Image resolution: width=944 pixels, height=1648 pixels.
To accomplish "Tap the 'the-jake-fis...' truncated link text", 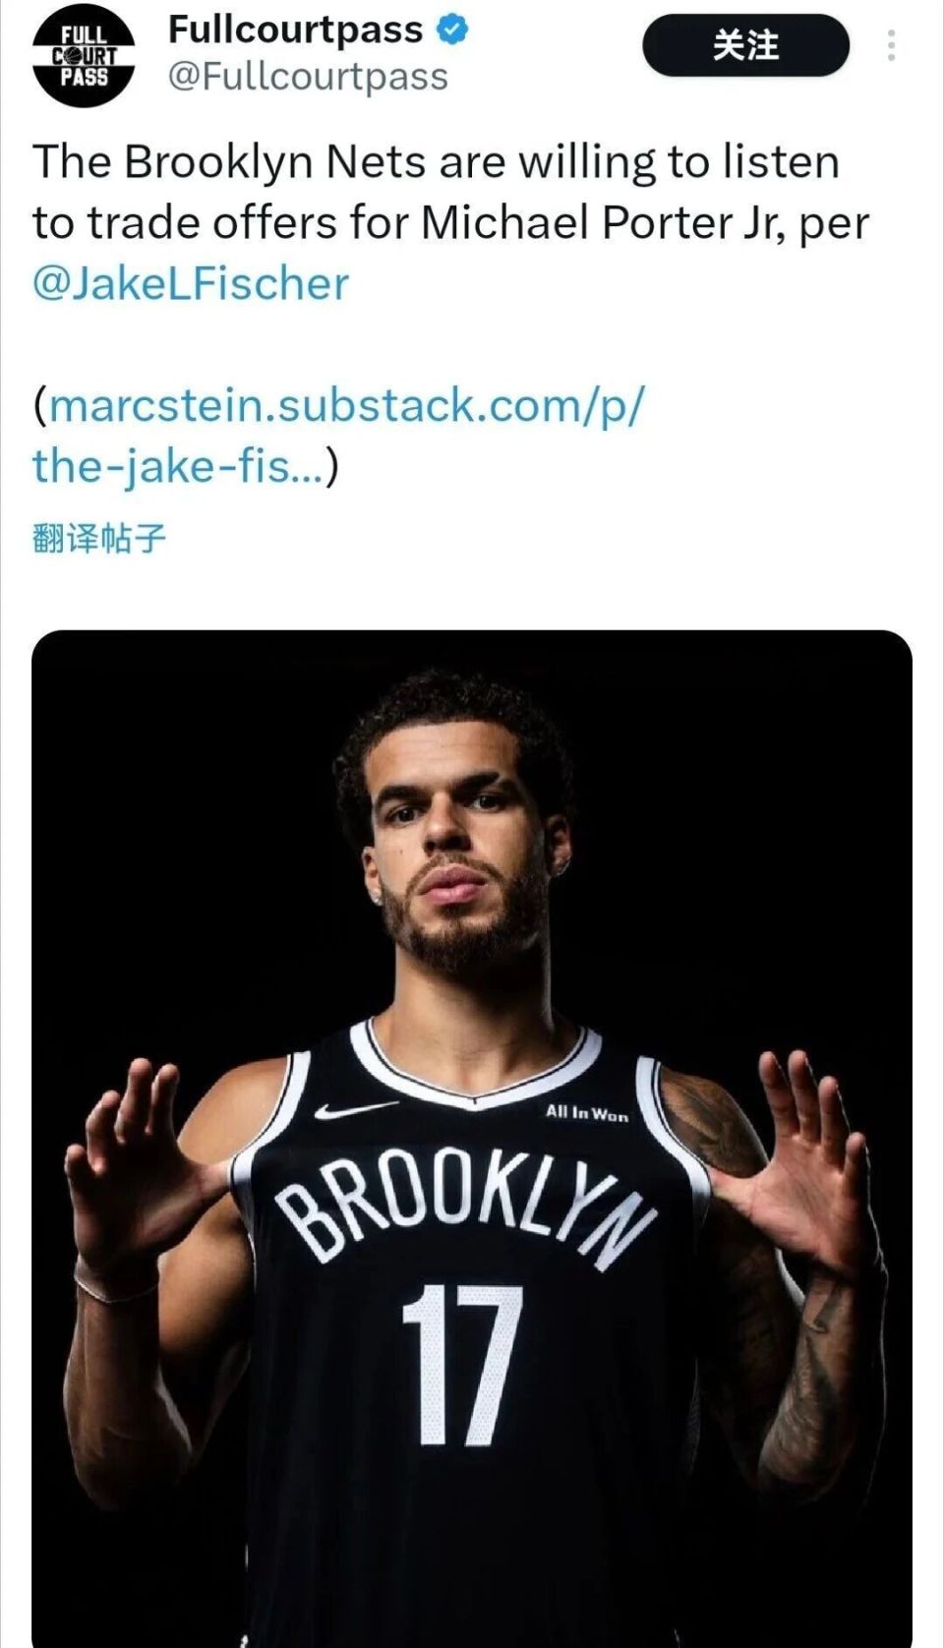I will coord(179,466).
